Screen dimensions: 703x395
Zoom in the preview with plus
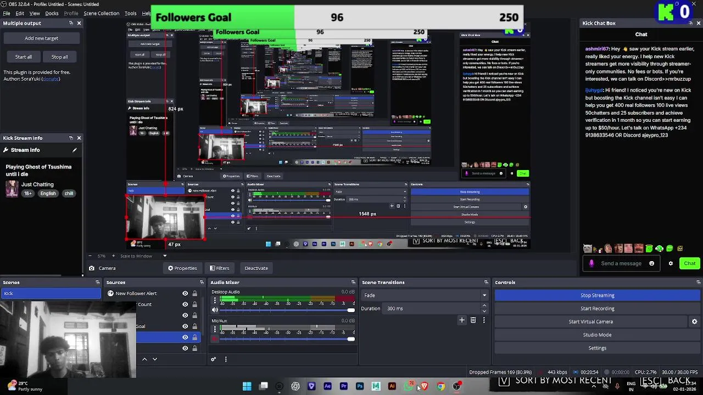tap(114, 256)
